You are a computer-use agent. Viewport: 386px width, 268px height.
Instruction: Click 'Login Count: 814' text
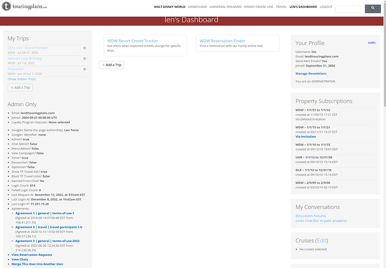(x=23, y=185)
